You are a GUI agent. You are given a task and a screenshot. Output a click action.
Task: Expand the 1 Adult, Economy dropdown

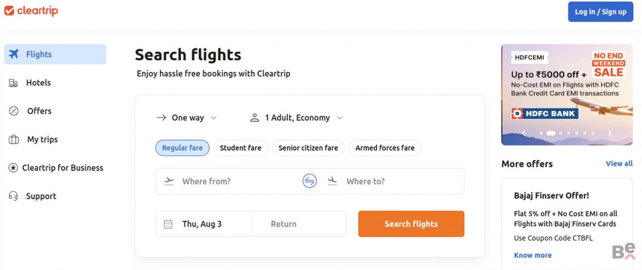[x=296, y=118]
